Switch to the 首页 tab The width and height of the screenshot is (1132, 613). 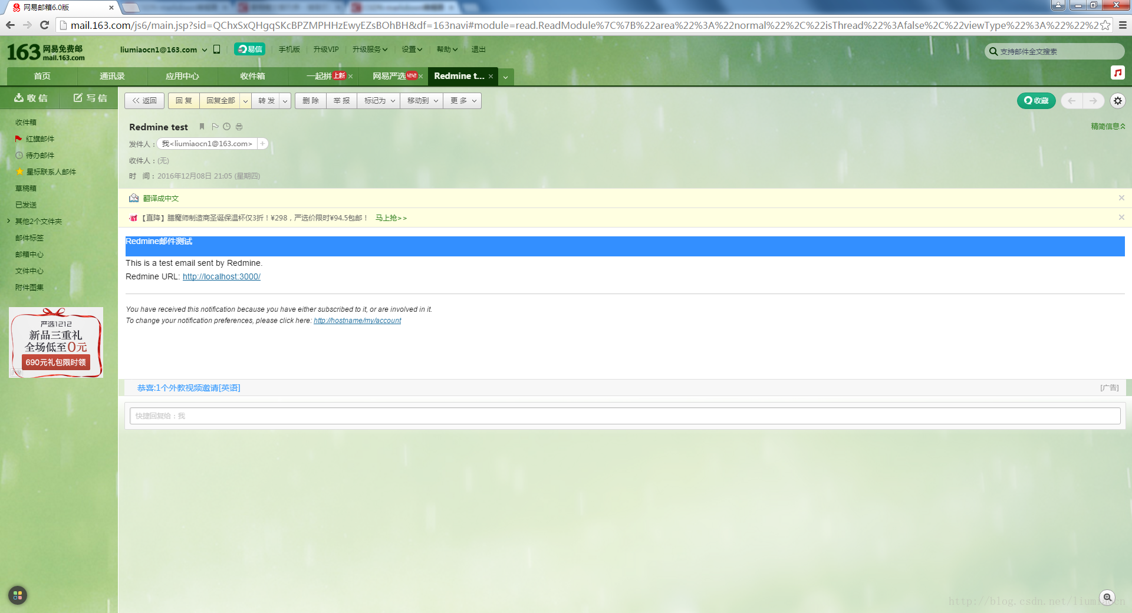42,76
